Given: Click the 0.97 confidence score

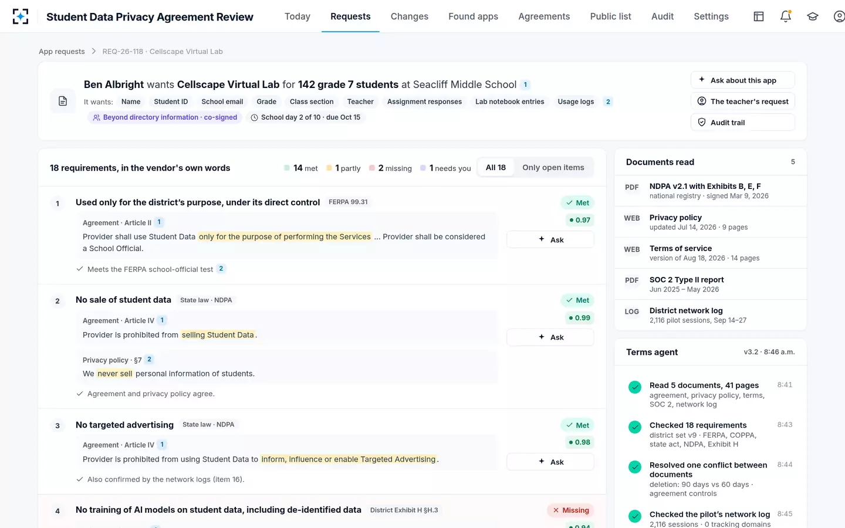Looking at the screenshot, I should tap(580, 220).
